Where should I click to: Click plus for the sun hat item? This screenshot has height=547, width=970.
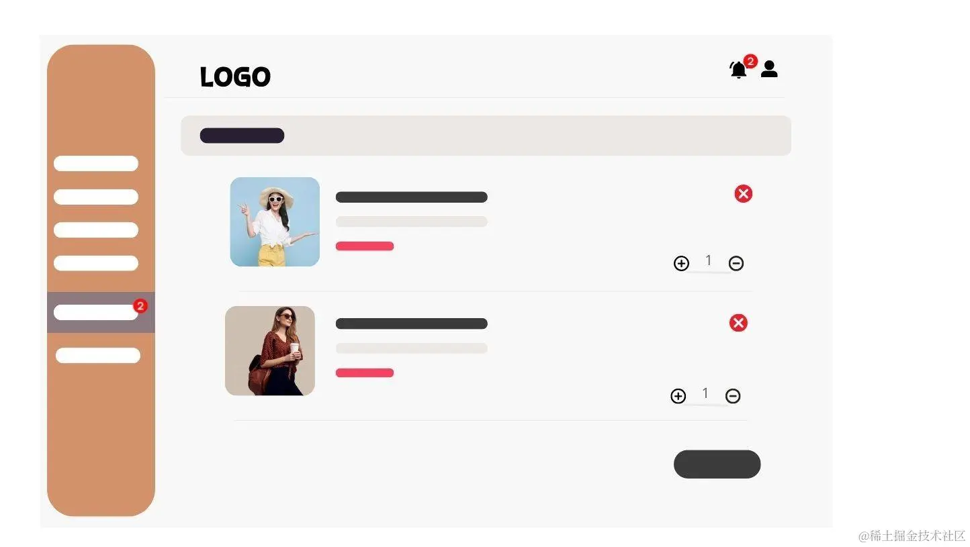681,263
